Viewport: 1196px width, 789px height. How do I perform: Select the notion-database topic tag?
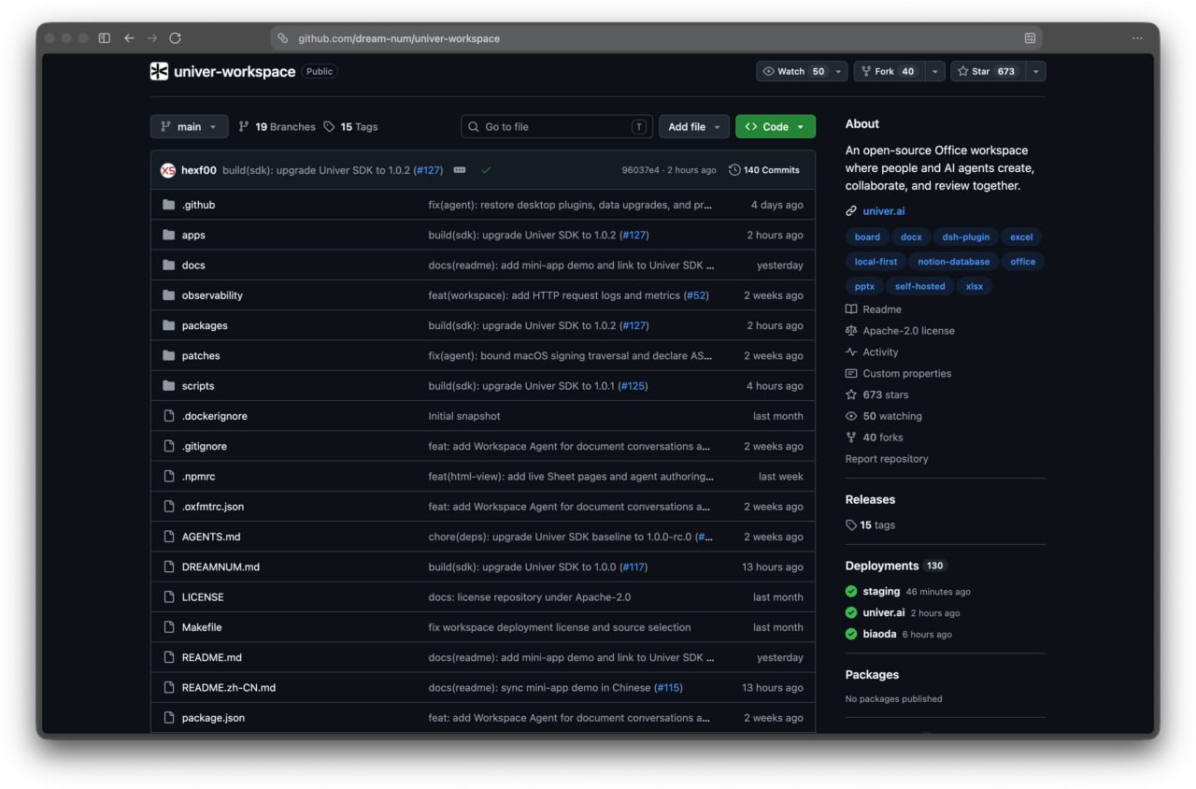[x=953, y=262]
